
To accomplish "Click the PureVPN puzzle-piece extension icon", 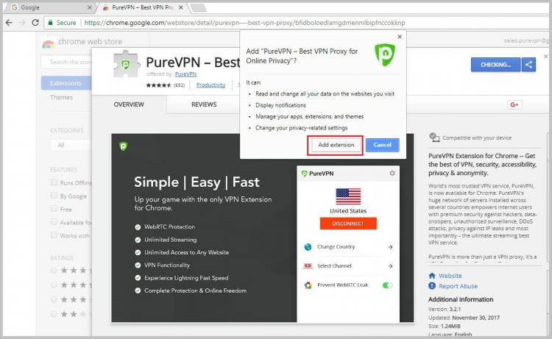I will tap(125, 64).
